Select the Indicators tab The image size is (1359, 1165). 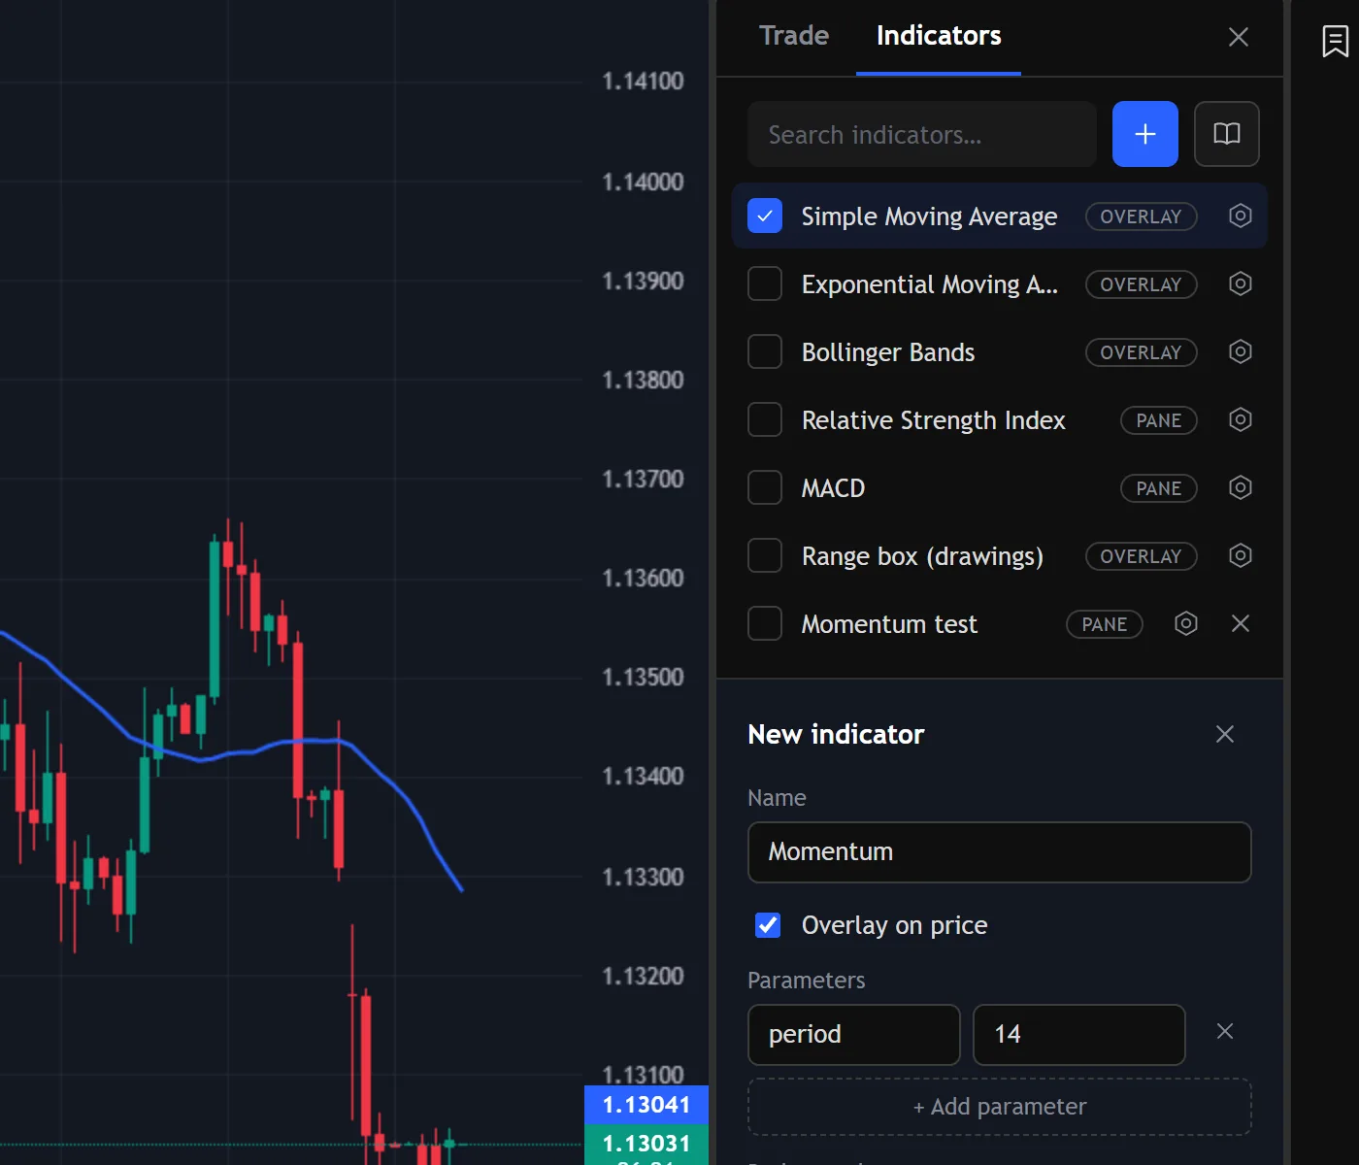click(938, 36)
